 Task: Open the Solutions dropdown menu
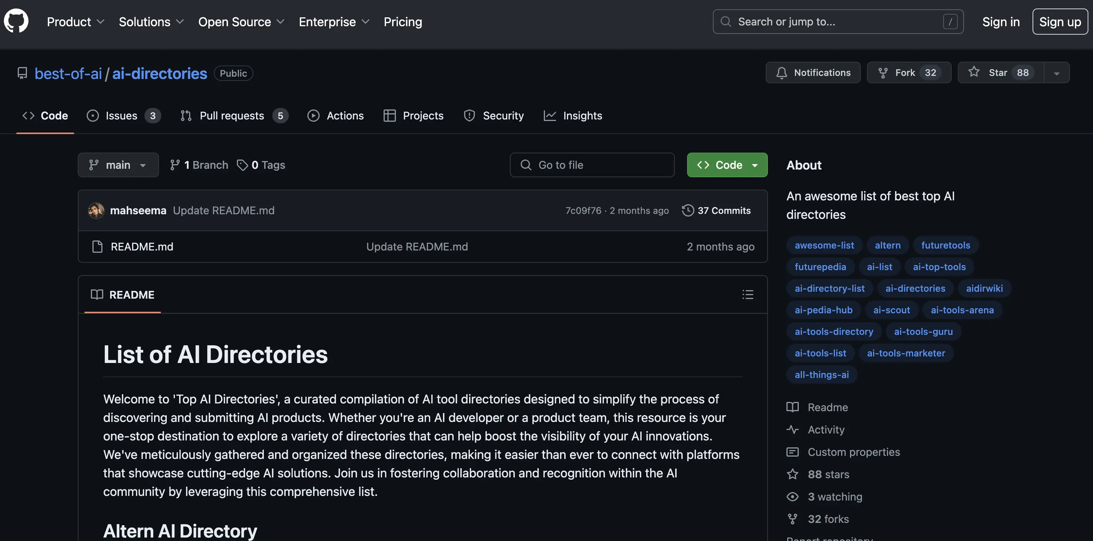tap(151, 22)
